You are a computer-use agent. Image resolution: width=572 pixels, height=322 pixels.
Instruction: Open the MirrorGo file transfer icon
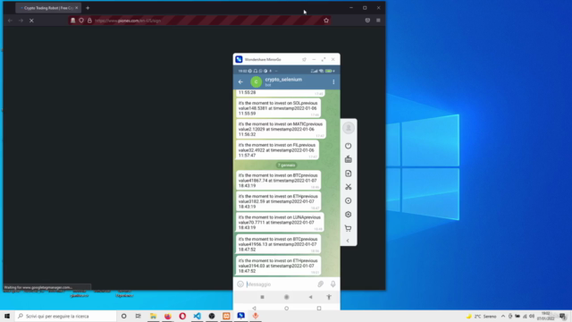click(x=349, y=173)
